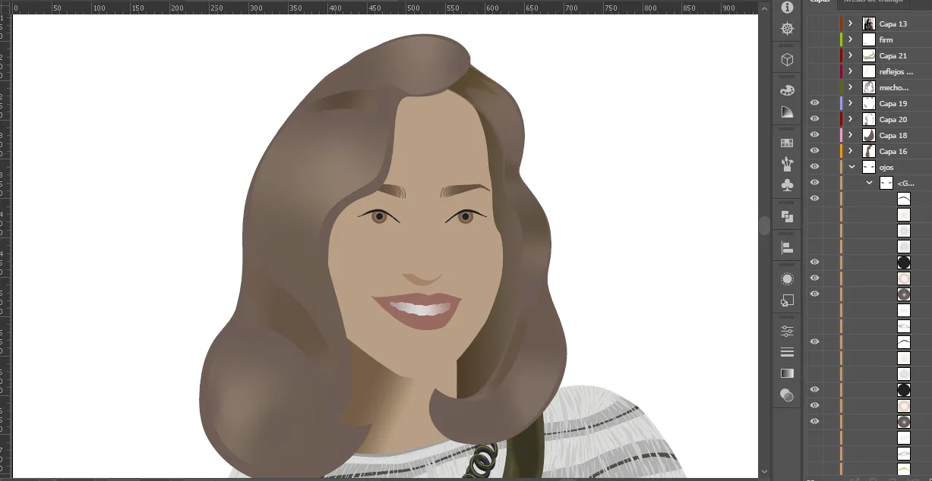Open the Gradient panel icon
This screenshot has width=932, height=481.
tap(787, 373)
